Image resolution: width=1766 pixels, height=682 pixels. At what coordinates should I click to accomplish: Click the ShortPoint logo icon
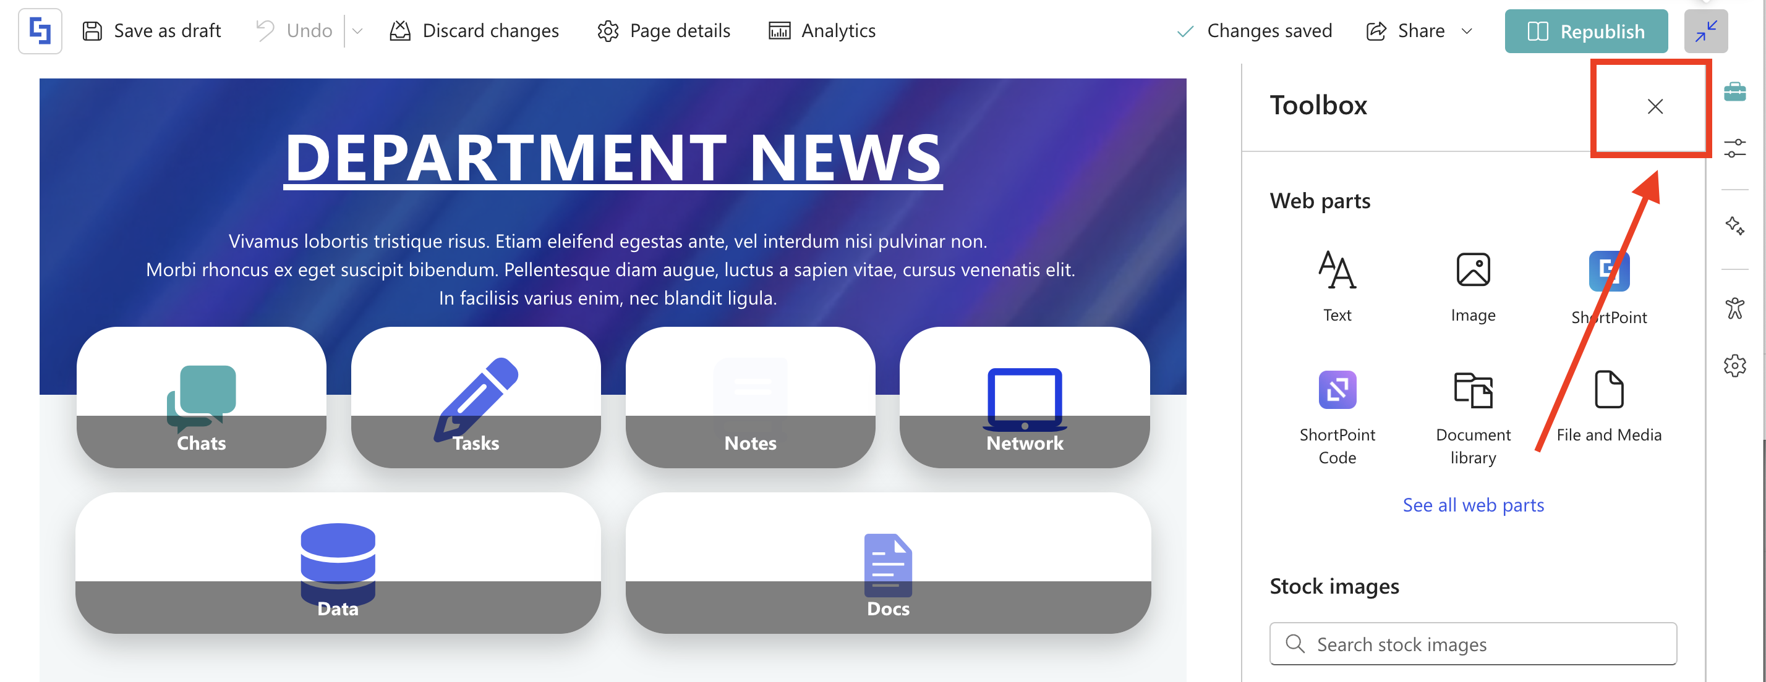point(40,31)
